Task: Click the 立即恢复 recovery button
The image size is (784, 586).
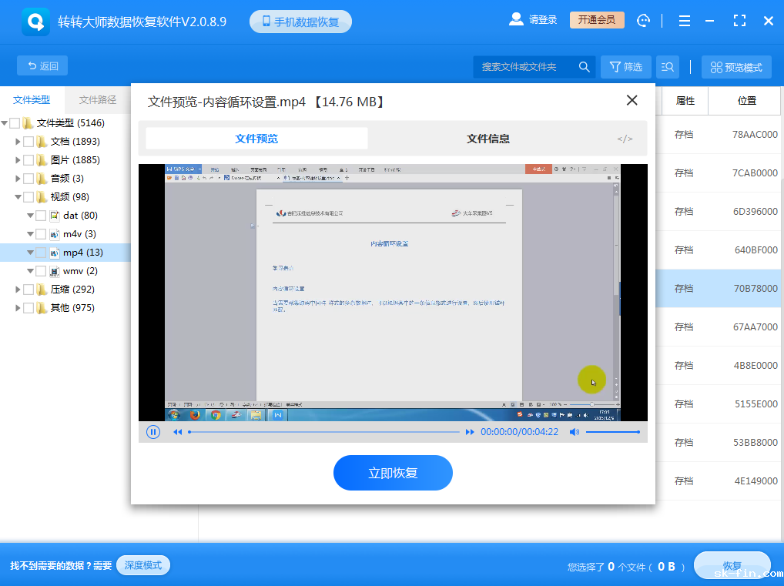Action: tap(393, 473)
